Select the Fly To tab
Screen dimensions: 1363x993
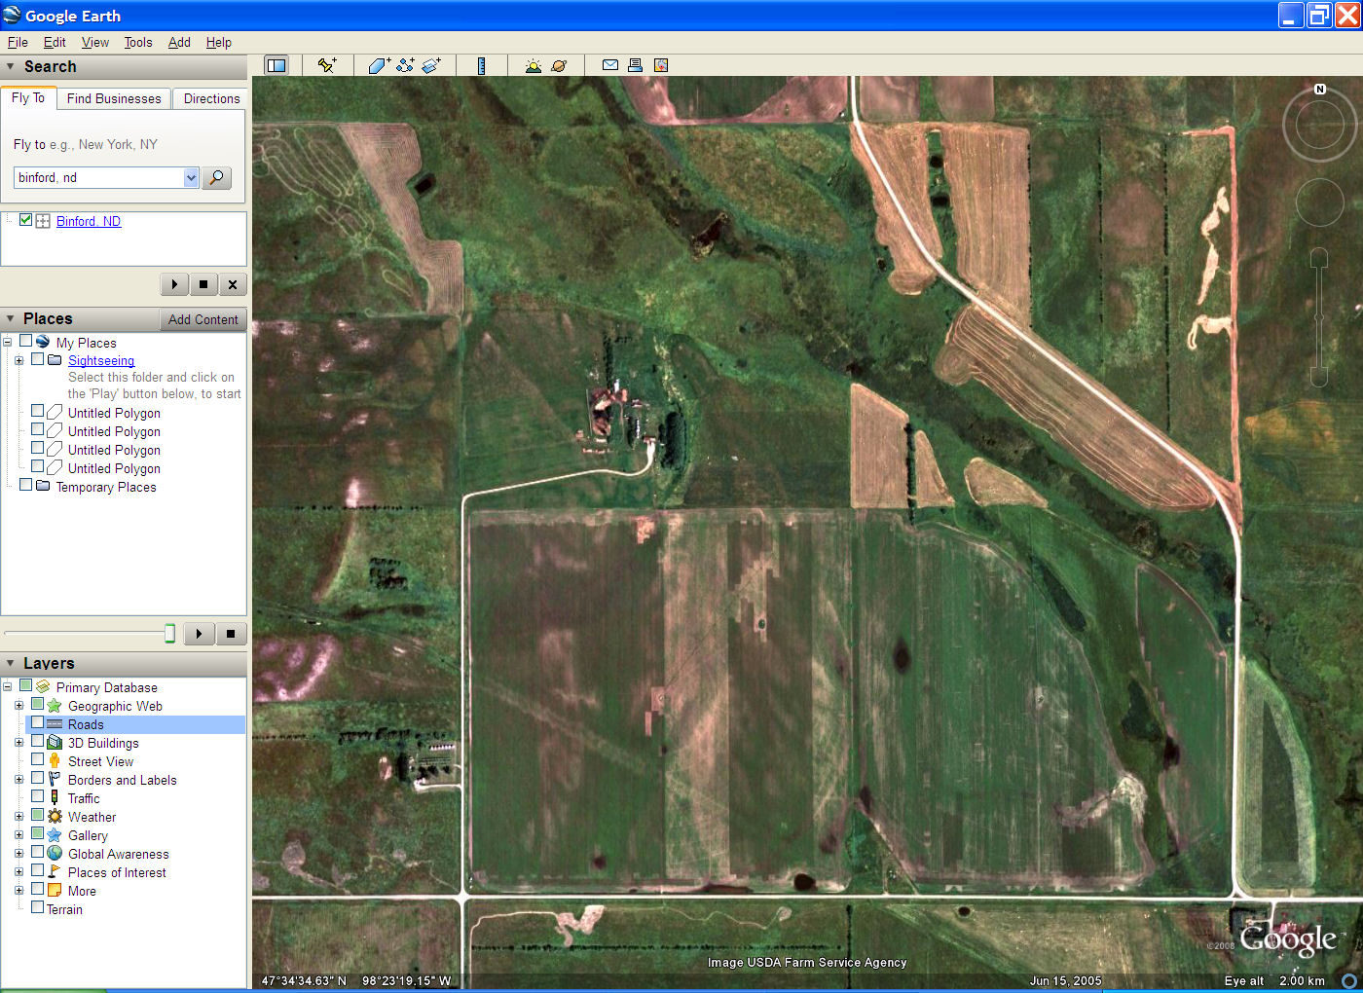click(x=28, y=97)
